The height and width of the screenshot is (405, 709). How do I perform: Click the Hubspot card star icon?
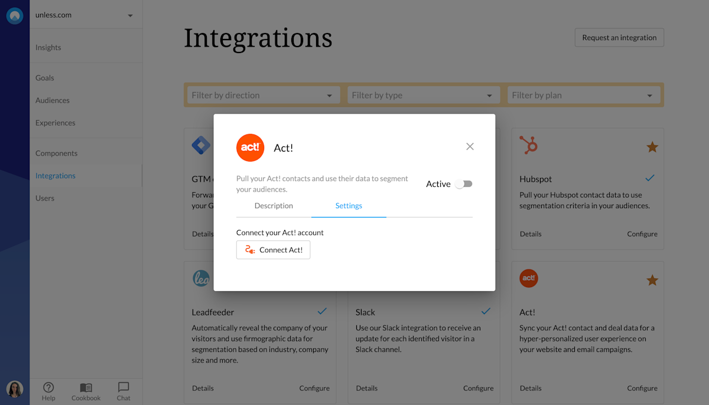(x=652, y=147)
